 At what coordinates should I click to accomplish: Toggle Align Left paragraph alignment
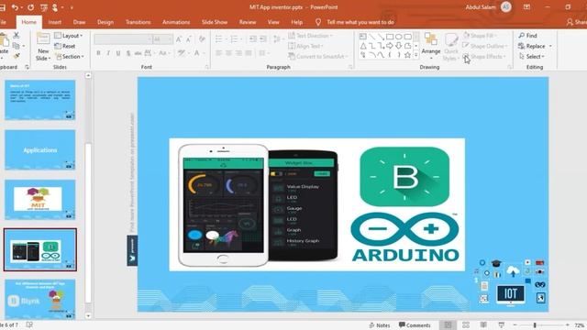[x=218, y=53]
